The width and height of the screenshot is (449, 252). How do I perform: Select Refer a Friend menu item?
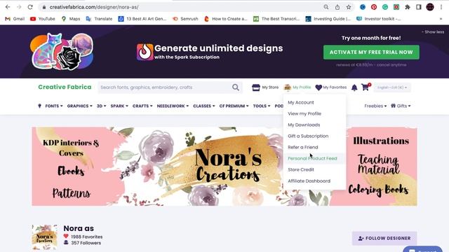(302, 147)
